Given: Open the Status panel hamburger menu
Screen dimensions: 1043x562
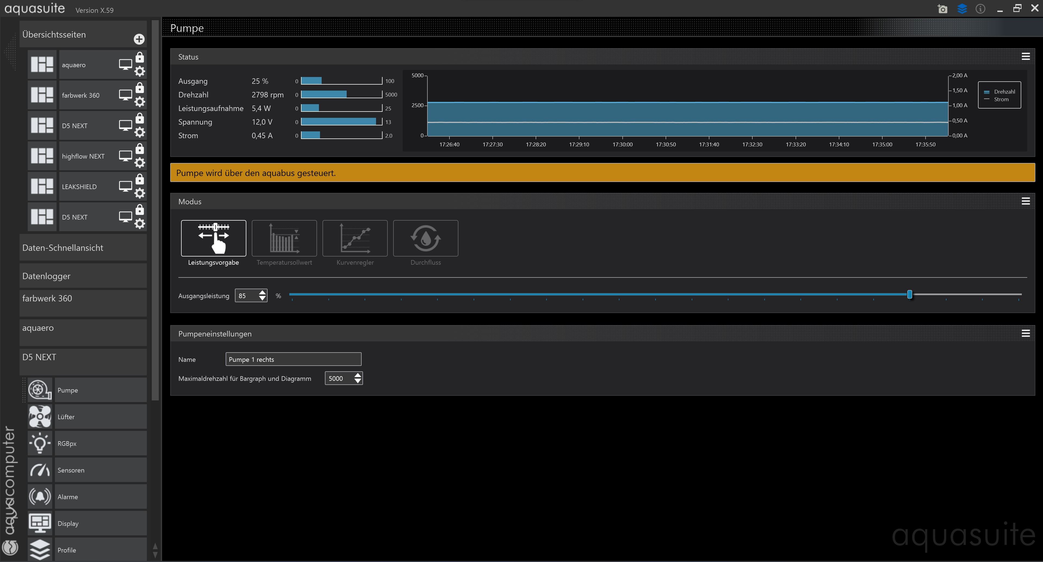Looking at the screenshot, I should point(1026,57).
